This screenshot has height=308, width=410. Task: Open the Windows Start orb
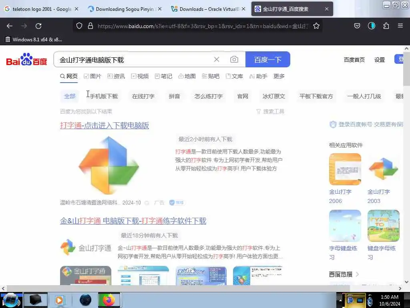(10, 300)
